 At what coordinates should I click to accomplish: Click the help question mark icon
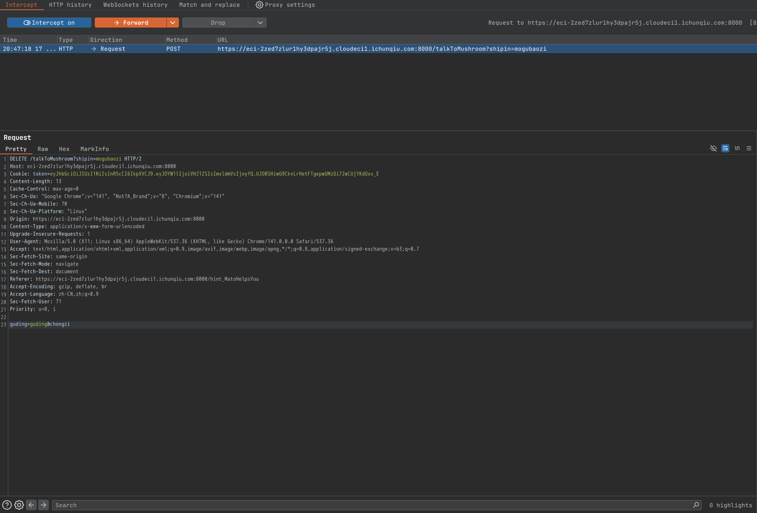(x=7, y=505)
